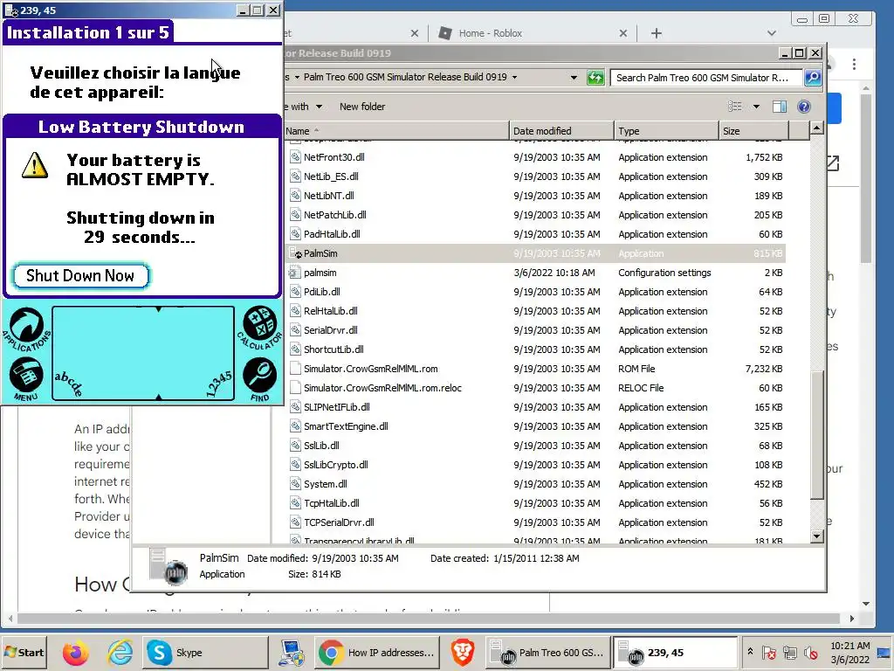Sort files by the Name column header
This screenshot has height=671, width=894.
coord(397,131)
